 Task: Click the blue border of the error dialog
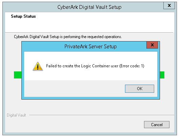(23, 74)
